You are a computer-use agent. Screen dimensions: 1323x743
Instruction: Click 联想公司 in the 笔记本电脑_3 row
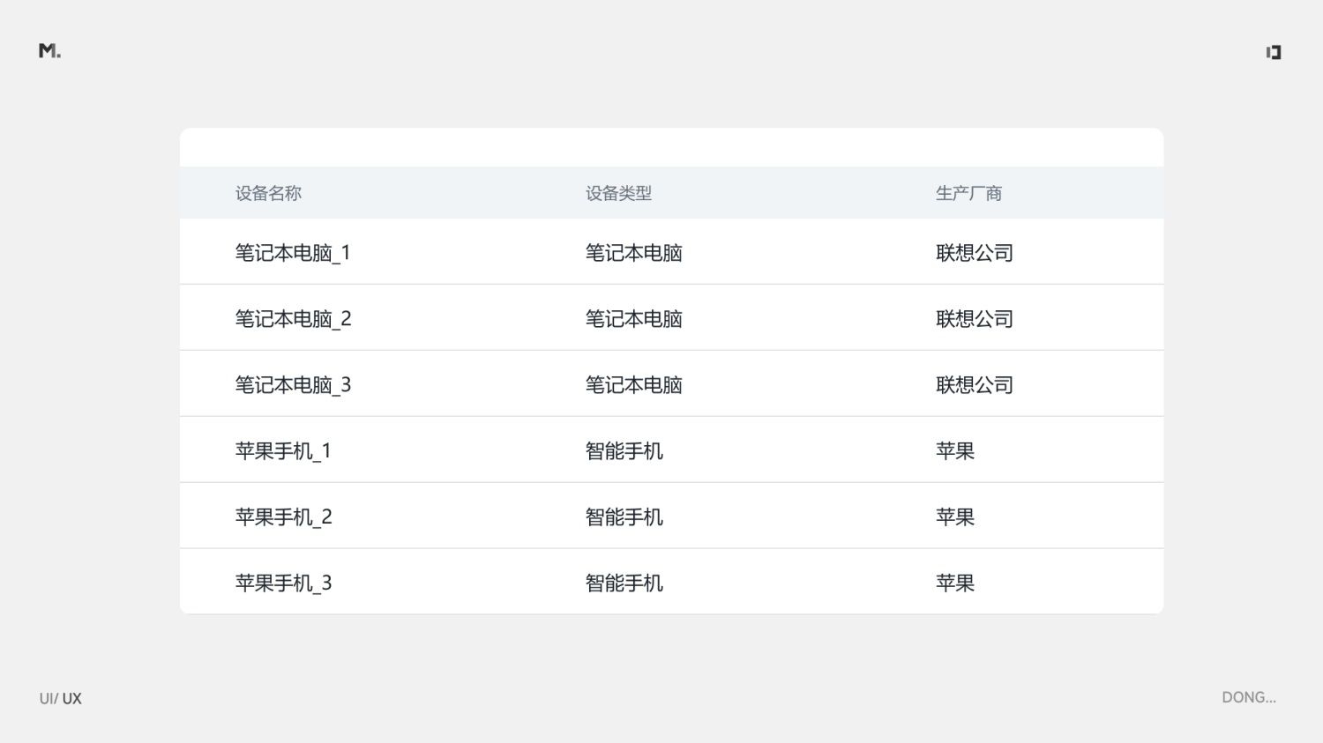[974, 385]
